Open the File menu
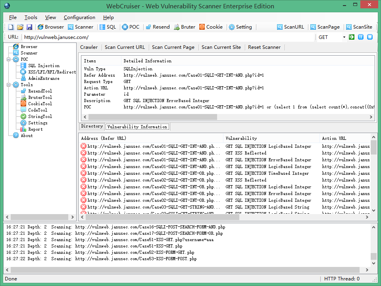This screenshot has height=286, width=381. pos(13,17)
